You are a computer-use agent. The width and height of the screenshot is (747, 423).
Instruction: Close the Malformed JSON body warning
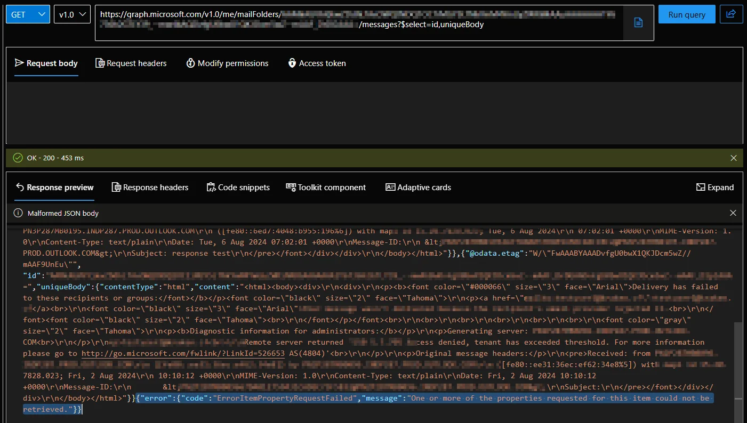pyautogui.click(x=733, y=213)
